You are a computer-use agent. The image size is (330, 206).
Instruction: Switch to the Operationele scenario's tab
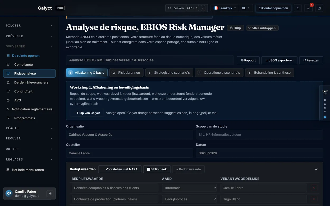tap(219, 73)
